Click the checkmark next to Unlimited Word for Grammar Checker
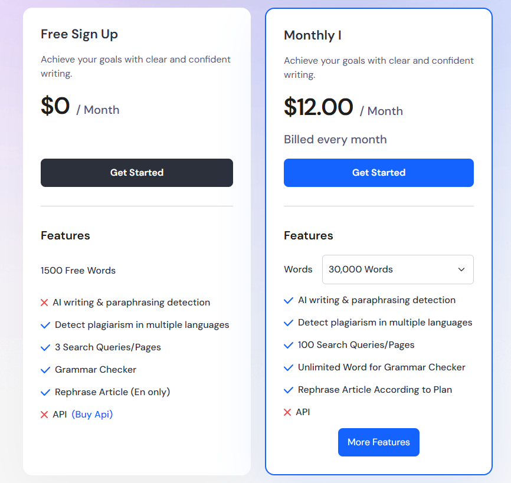The width and height of the screenshot is (511, 483). pyautogui.click(x=289, y=367)
